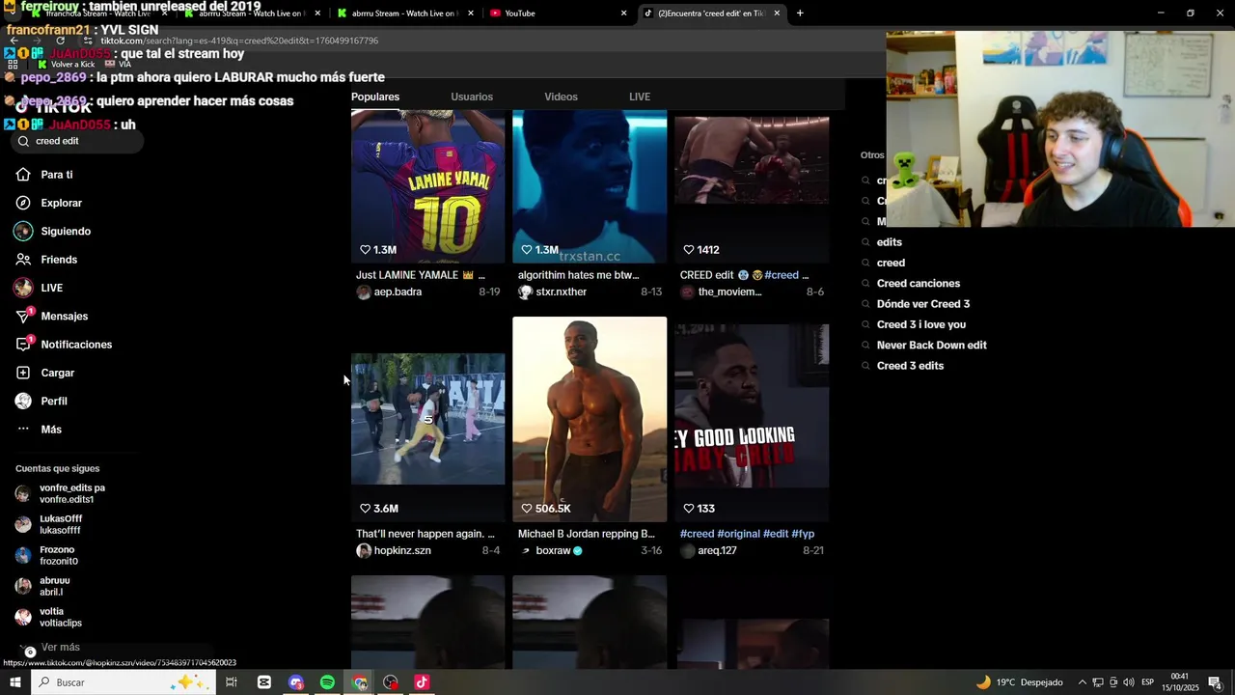
Task: Switch to the Videos tab
Action: (561, 97)
